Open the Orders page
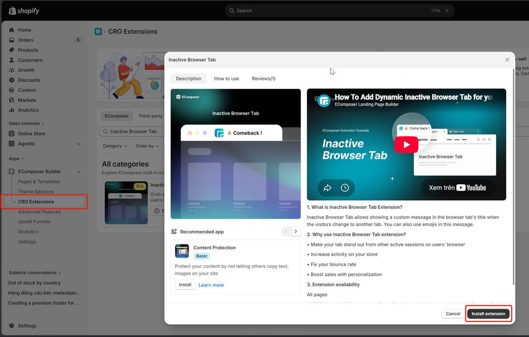 pos(26,40)
